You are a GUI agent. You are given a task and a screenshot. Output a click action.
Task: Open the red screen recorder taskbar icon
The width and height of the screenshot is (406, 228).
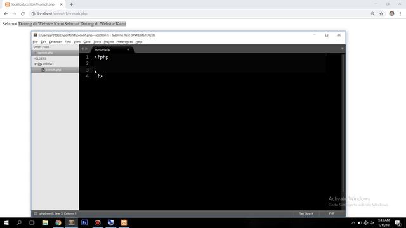pos(97,222)
